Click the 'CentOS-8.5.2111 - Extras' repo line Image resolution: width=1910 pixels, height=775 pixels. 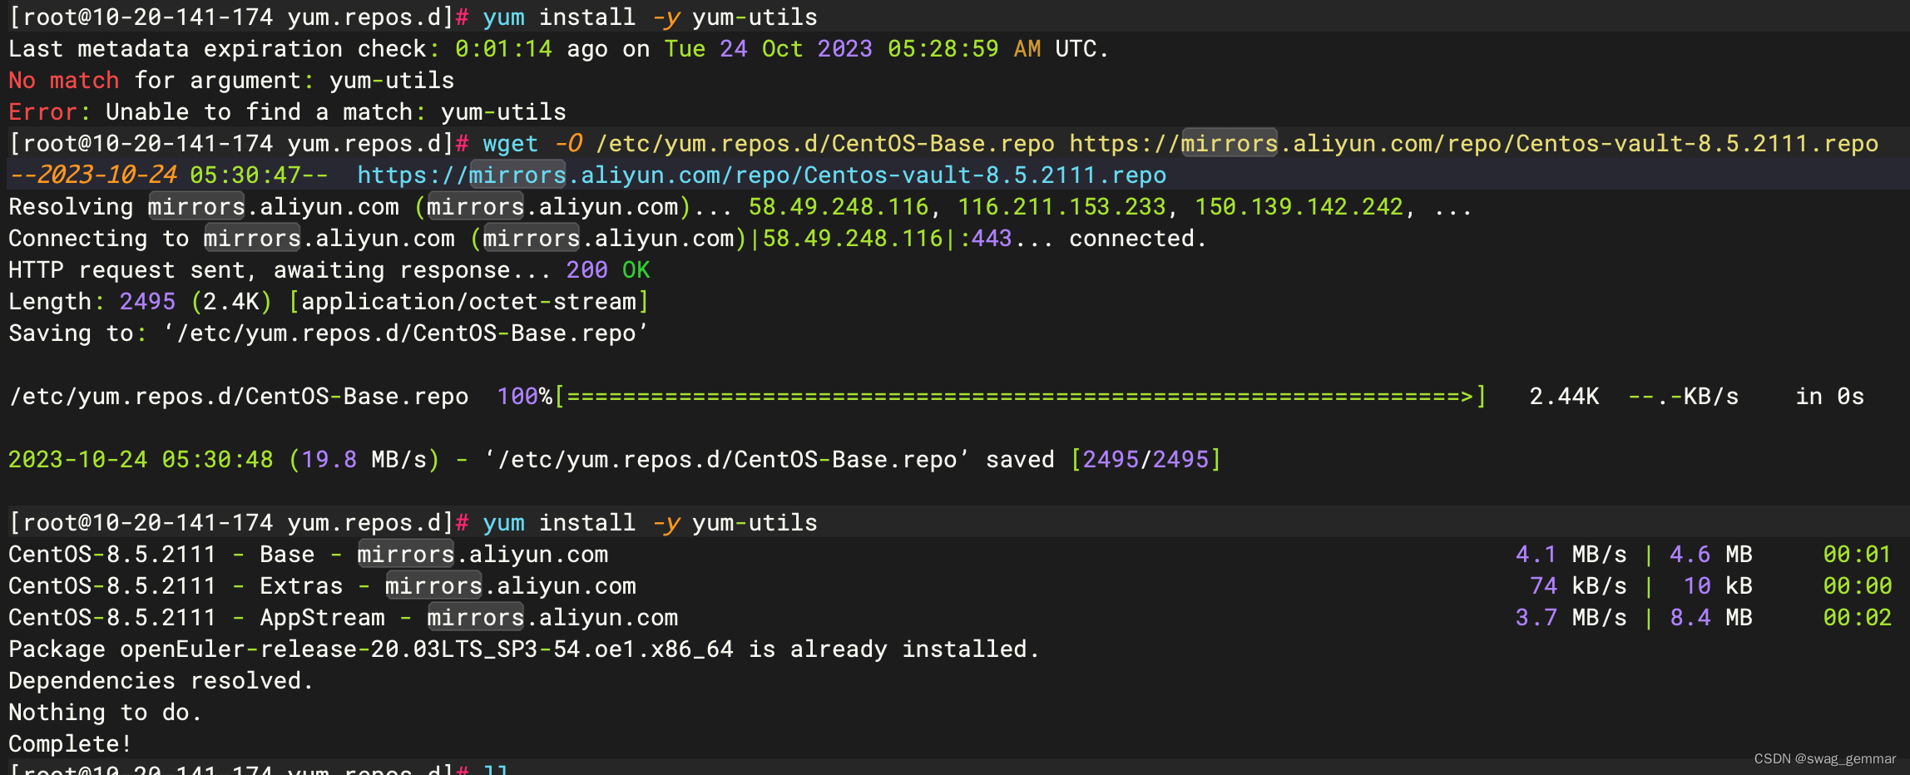pyautogui.click(x=322, y=585)
